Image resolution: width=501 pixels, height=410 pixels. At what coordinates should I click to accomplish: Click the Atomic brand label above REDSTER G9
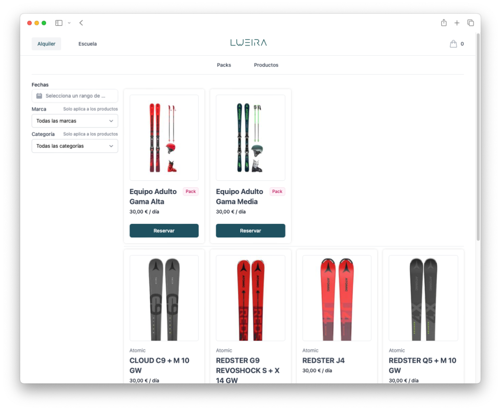(x=224, y=350)
